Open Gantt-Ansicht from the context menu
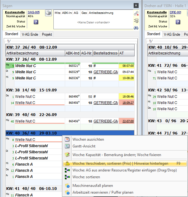Screen dimensions: 188x197 (84, 146)
